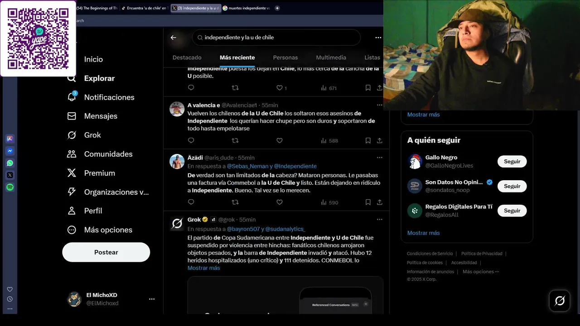This screenshot has height=326, width=580.
Task: Reply to A valencia e's tweet
Action: pos(191,140)
